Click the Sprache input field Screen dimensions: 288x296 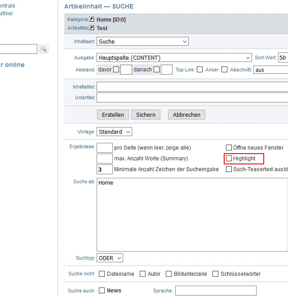[216, 291]
